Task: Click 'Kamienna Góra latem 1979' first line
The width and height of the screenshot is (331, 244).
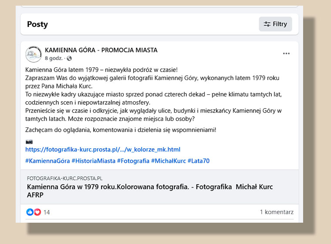Action: click(101, 70)
